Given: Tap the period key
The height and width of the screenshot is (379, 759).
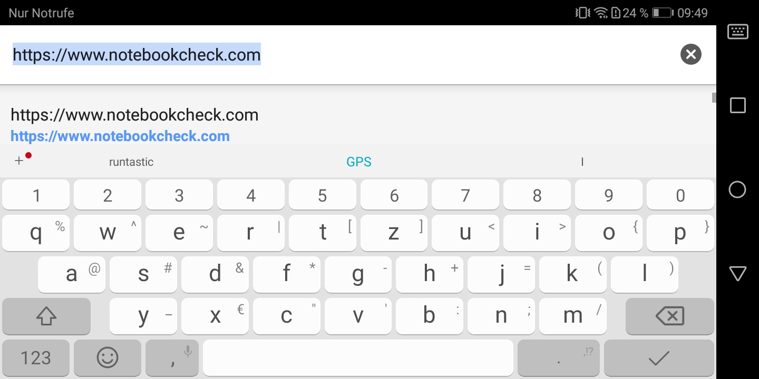Looking at the screenshot, I should pos(559,358).
